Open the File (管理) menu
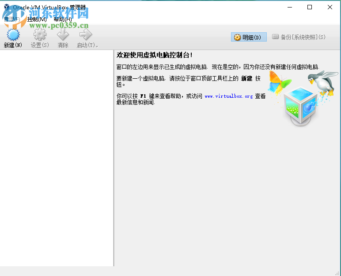341x276 pixels. [12, 19]
